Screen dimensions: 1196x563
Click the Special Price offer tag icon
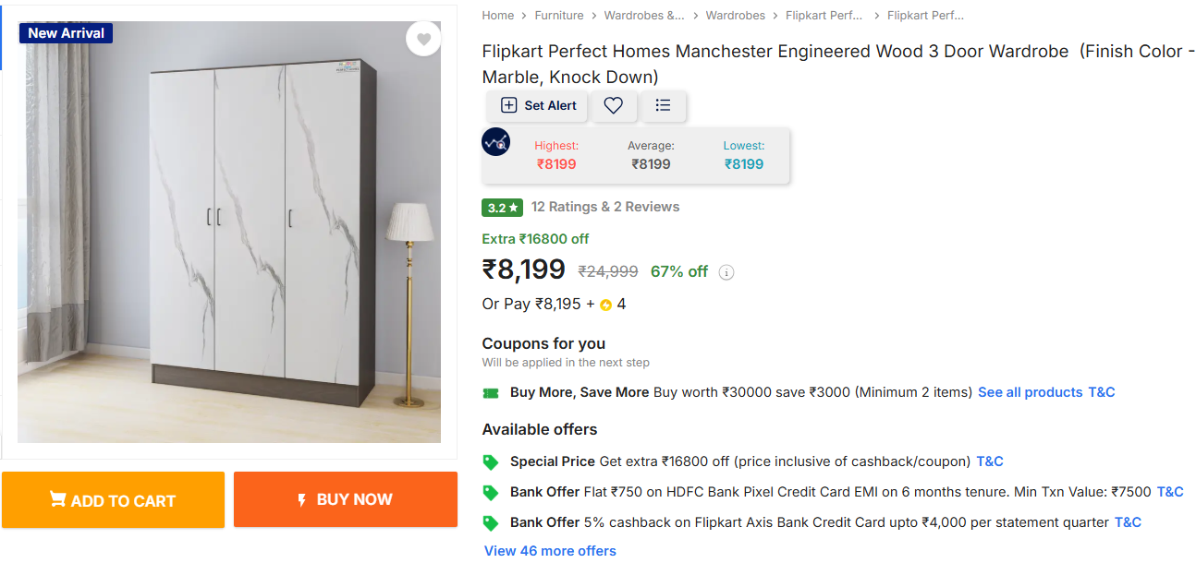click(x=491, y=461)
